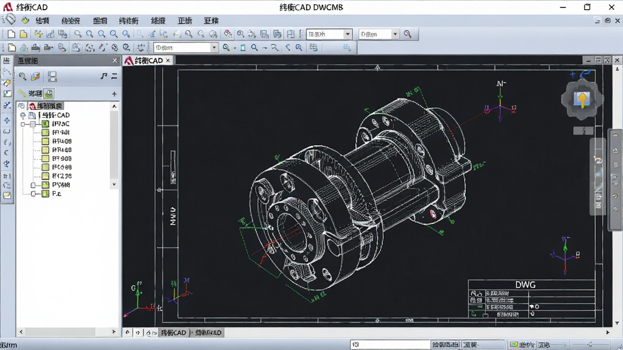Select the highlighted tool in the left vertical toolbar
Screen dimensions: 623x350
(x=7, y=83)
